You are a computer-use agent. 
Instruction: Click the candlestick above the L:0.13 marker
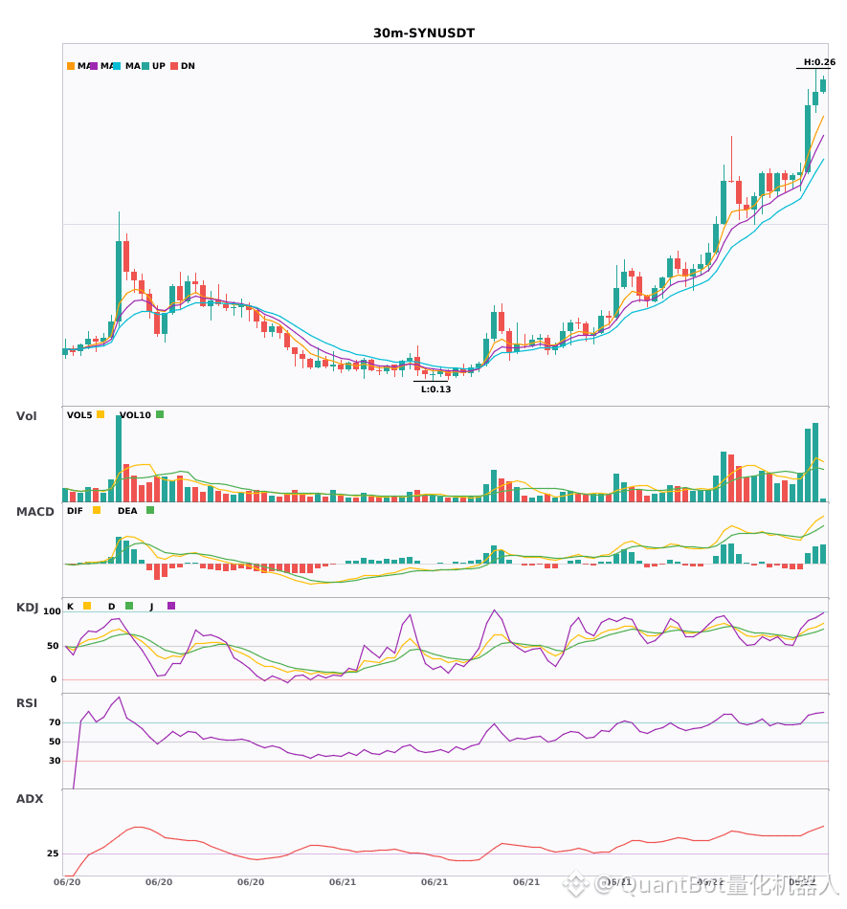click(432, 374)
